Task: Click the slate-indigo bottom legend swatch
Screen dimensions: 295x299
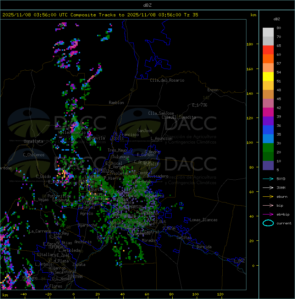Action: point(268,165)
